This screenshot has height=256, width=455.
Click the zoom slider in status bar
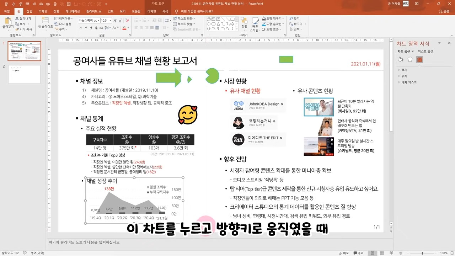pos(422,253)
